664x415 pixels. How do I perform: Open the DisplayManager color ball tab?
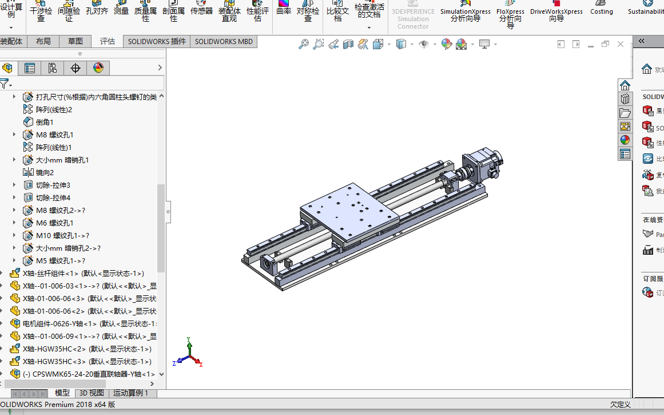[98, 68]
